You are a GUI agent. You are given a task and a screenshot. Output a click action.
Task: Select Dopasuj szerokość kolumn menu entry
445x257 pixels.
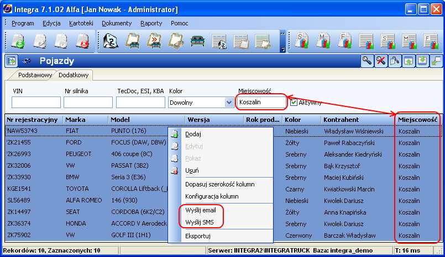pos(221,184)
